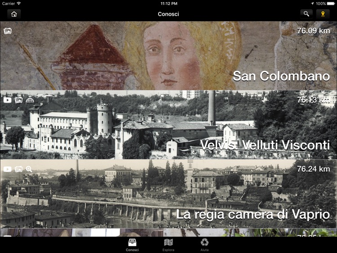Open La regia camera di Vaprio title
The height and width of the screenshot is (253, 337).
click(253, 214)
